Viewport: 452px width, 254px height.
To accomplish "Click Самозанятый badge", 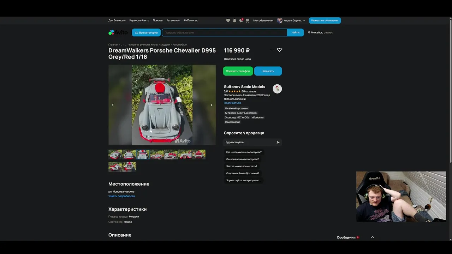I will (x=232, y=122).
